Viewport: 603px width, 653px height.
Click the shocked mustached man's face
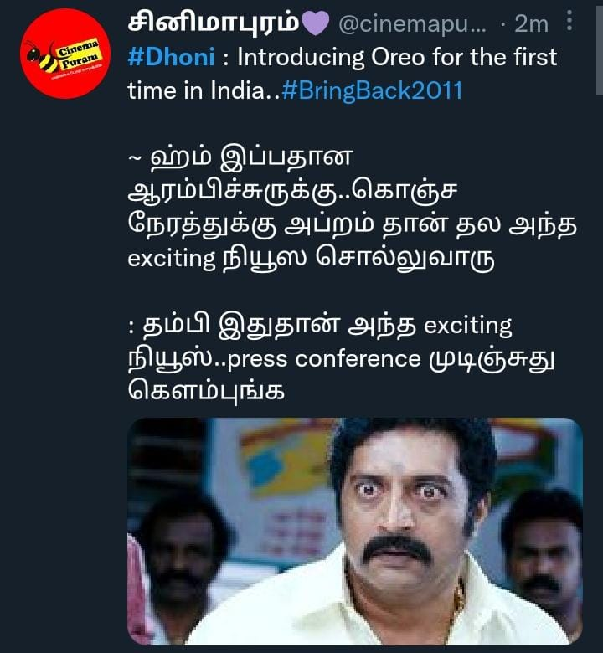point(406,512)
